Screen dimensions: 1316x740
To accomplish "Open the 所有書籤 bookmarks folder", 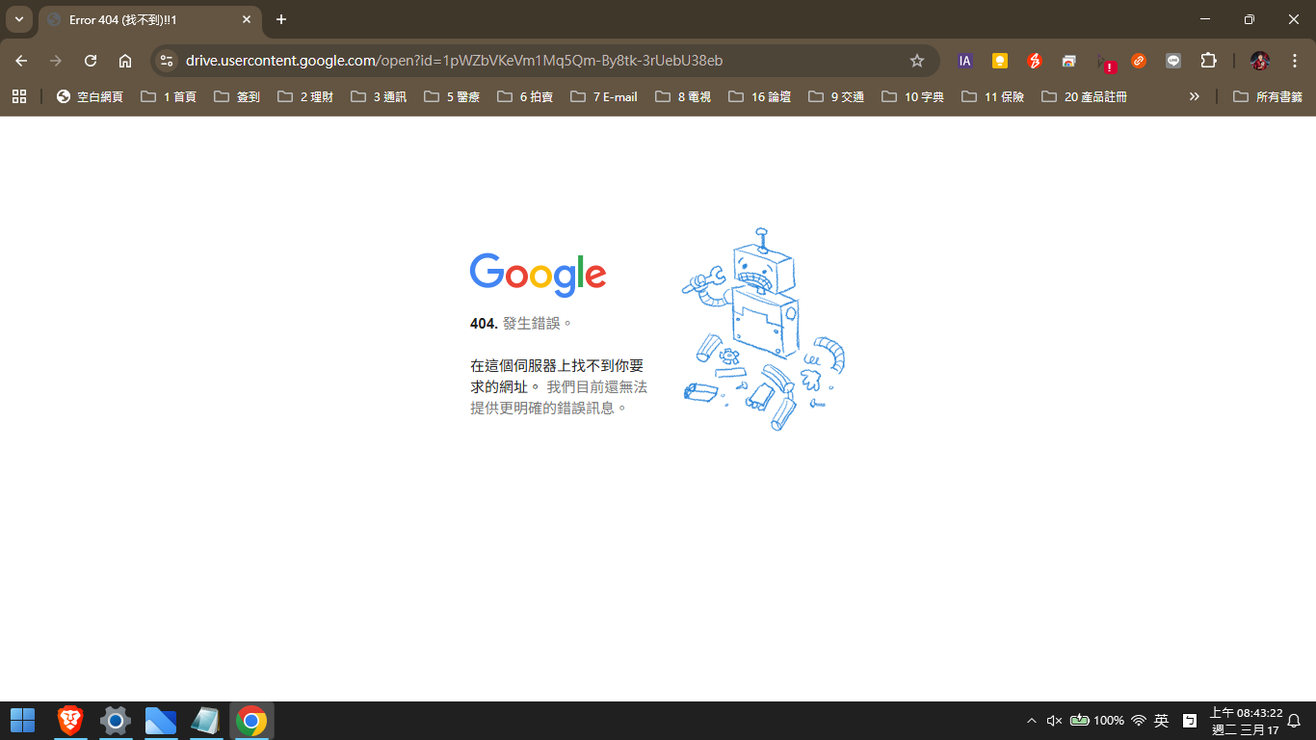I will pos(1268,96).
